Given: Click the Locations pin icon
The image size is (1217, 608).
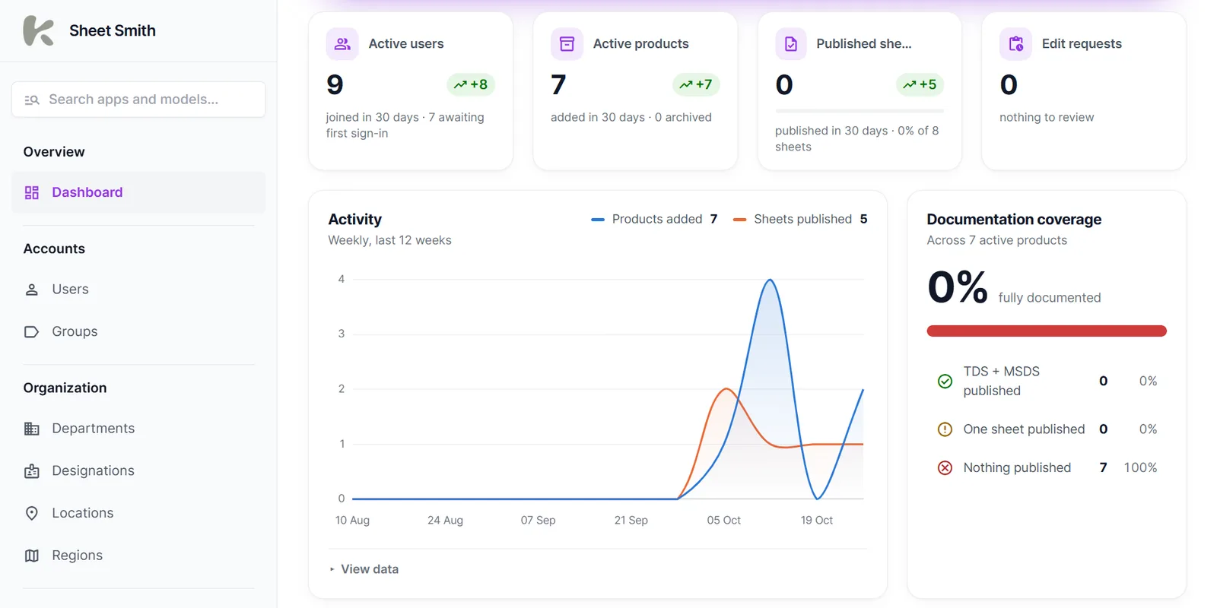Looking at the screenshot, I should tap(32, 513).
